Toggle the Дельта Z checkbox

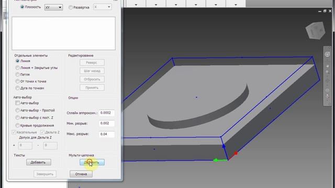tap(42, 132)
